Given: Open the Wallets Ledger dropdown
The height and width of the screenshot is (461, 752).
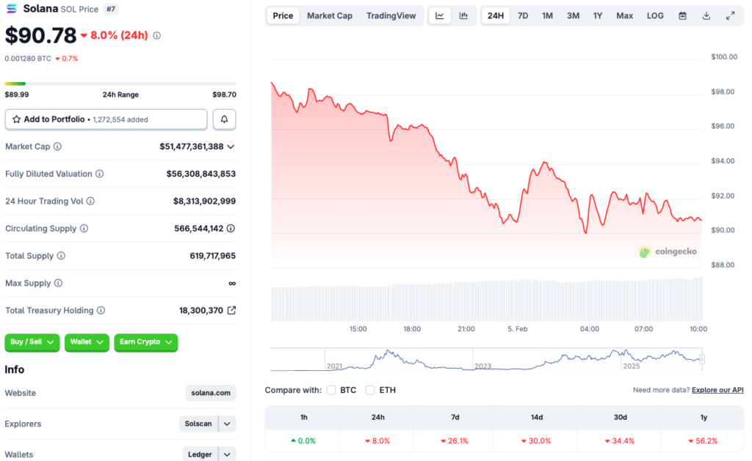Looking at the screenshot, I should (209, 454).
